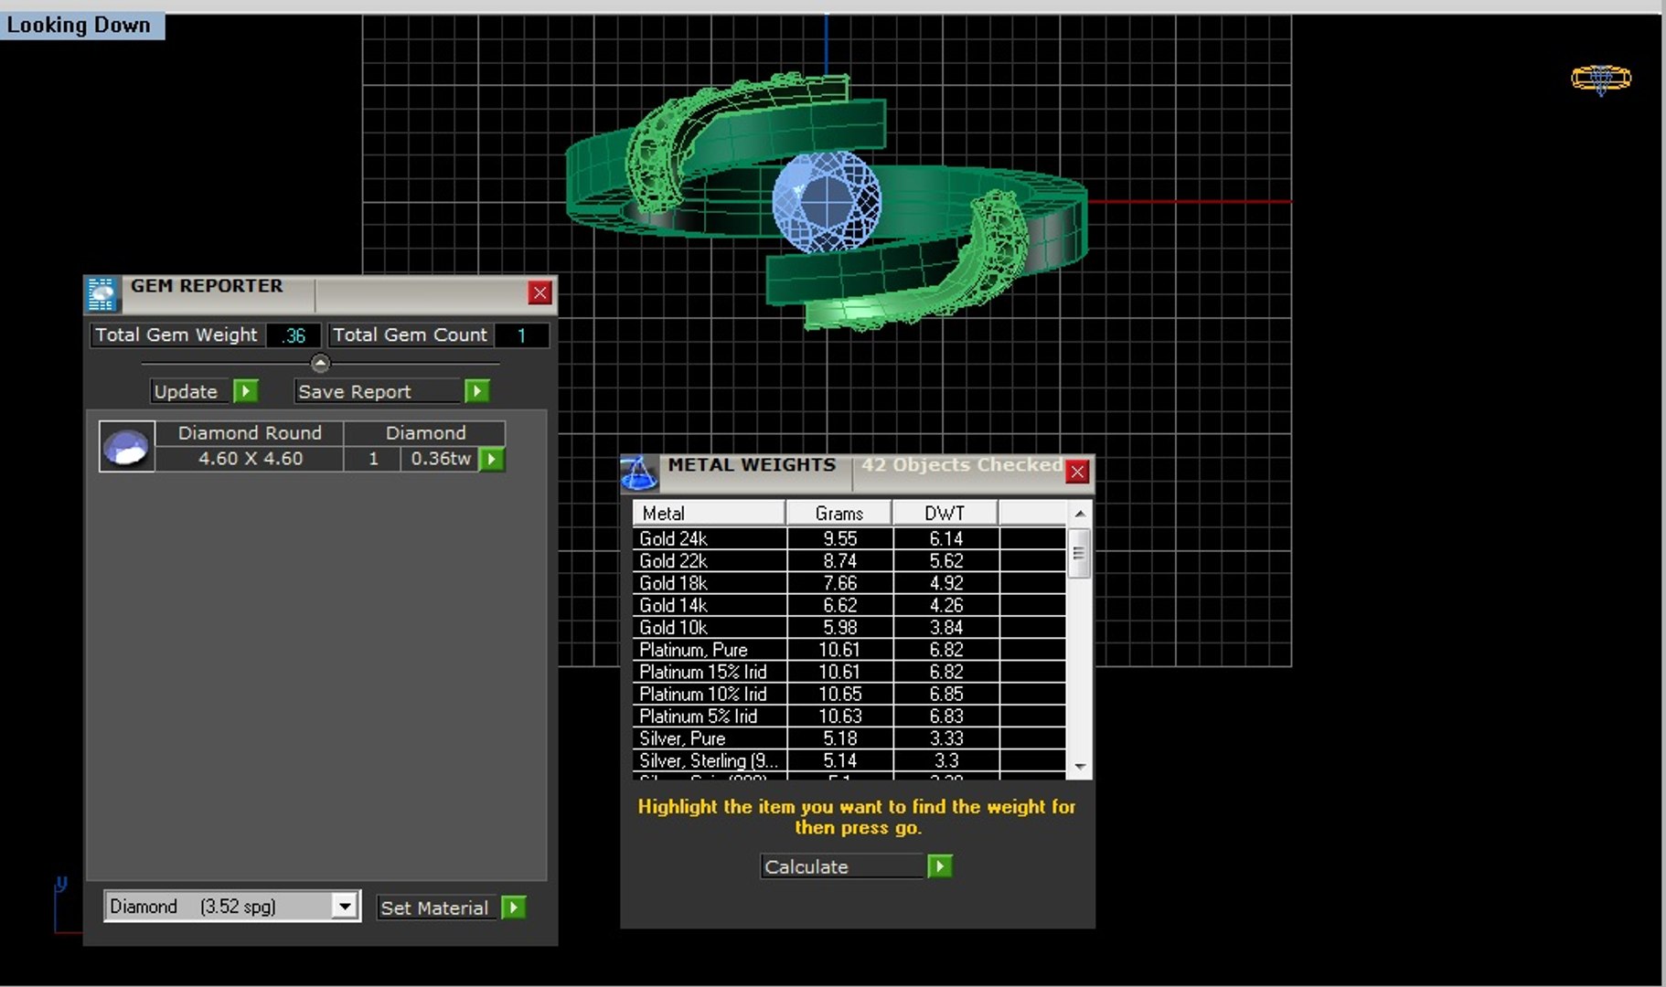Image resolution: width=1666 pixels, height=987 pixels.
Task: Click the Metal column header
Action: tap(709, 513)
